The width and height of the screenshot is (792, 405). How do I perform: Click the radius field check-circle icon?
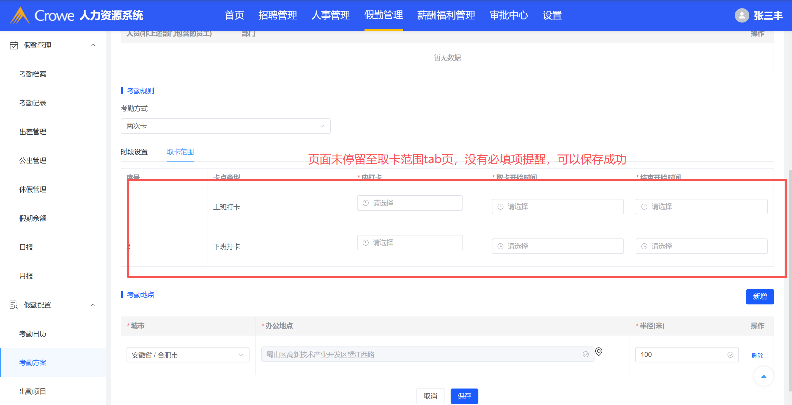click(730, 355)
